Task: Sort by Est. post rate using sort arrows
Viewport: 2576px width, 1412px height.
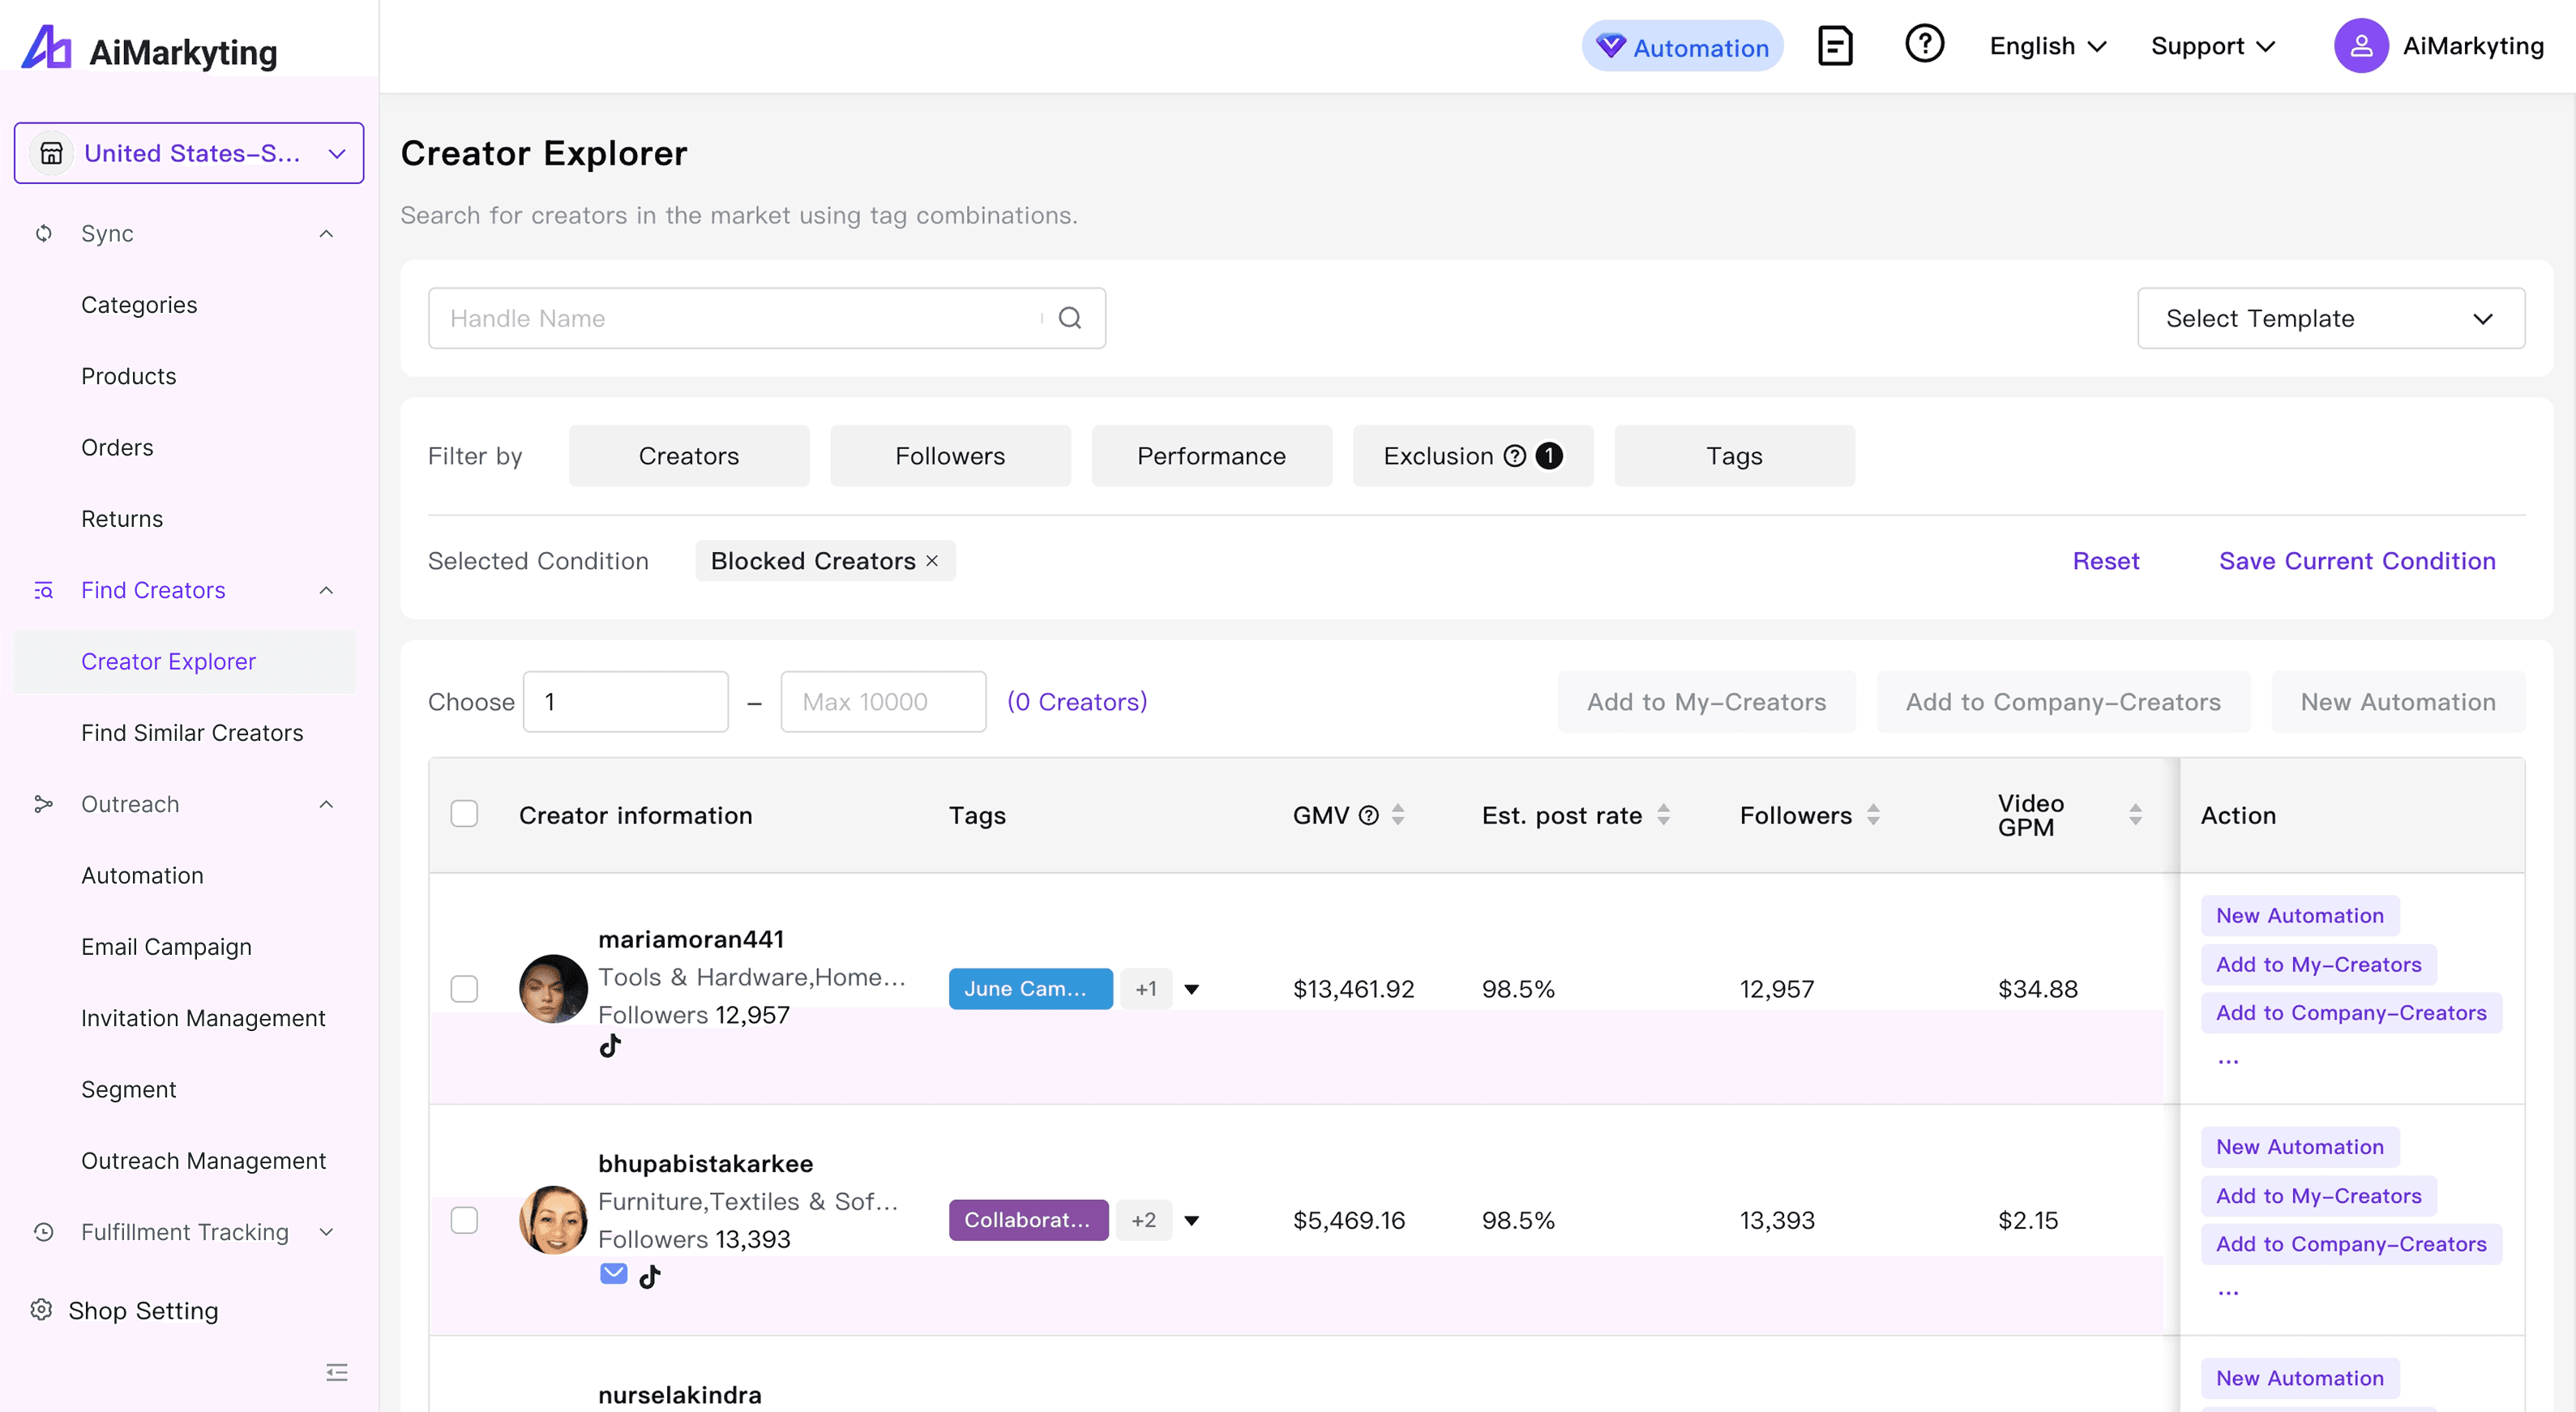Action: tap(1663, 815)
